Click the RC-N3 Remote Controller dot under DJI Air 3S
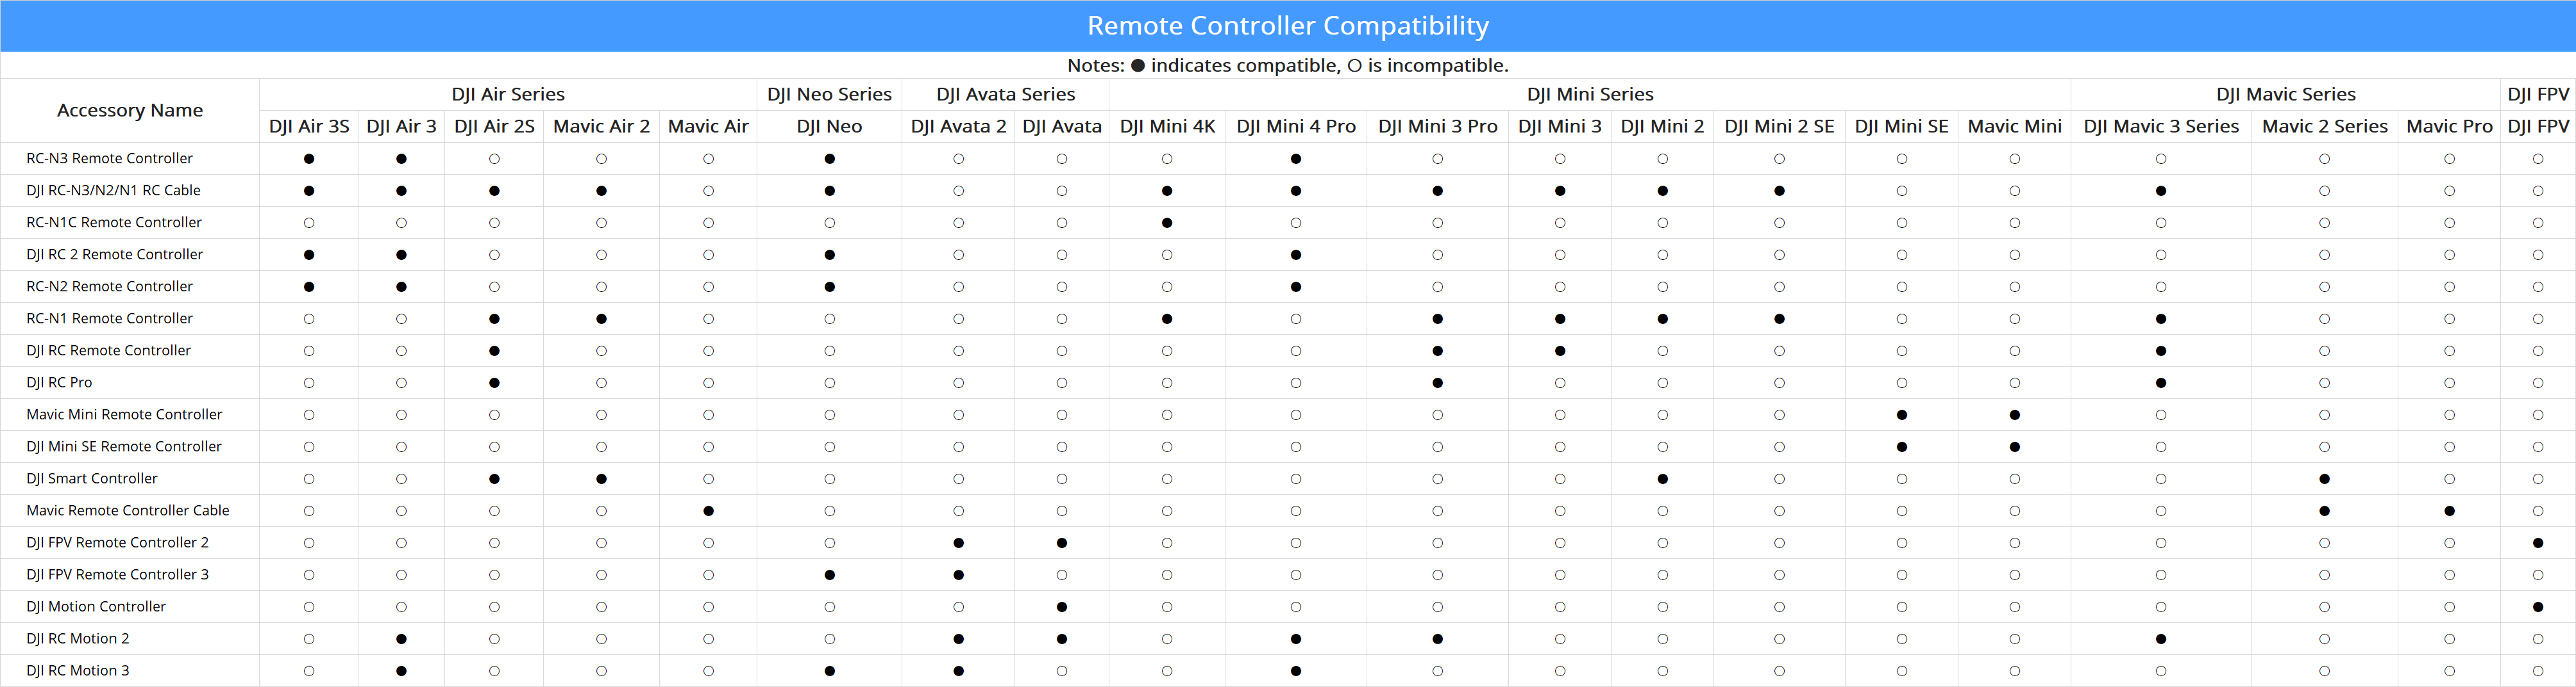2576x687 pixels. (x=309, y=159)
